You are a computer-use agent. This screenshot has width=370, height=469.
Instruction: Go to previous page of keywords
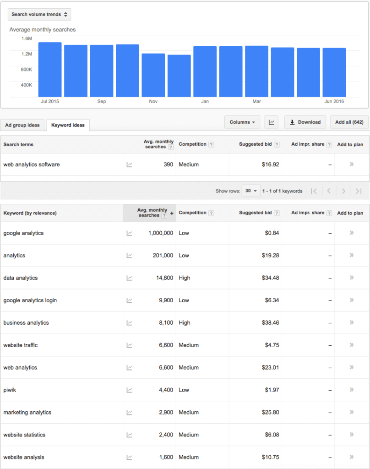point(329,191)
